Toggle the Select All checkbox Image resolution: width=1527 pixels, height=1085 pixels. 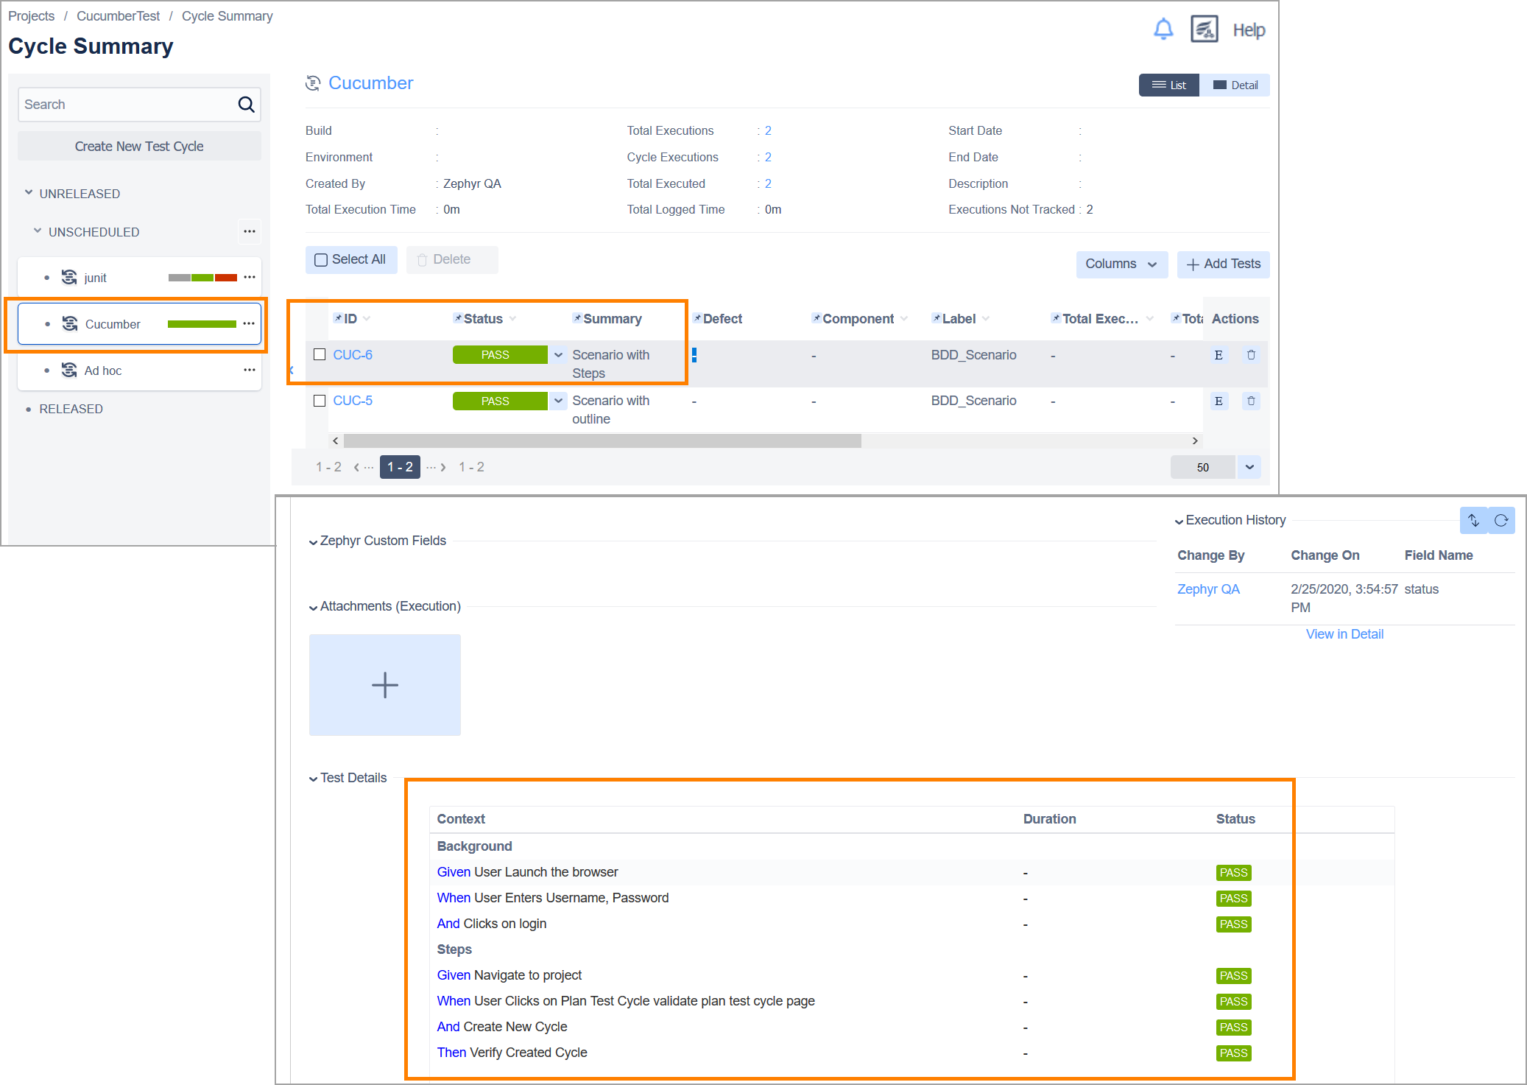coord(320,261)
